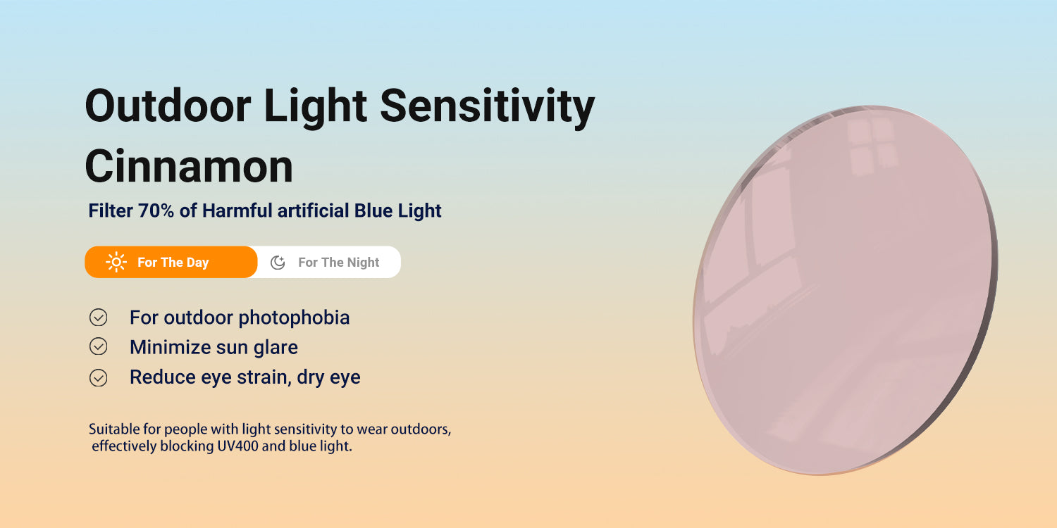Click the crescent moon icon
Image resolution: width=1057 pixels, height=528 pixels.
[278, 263]
